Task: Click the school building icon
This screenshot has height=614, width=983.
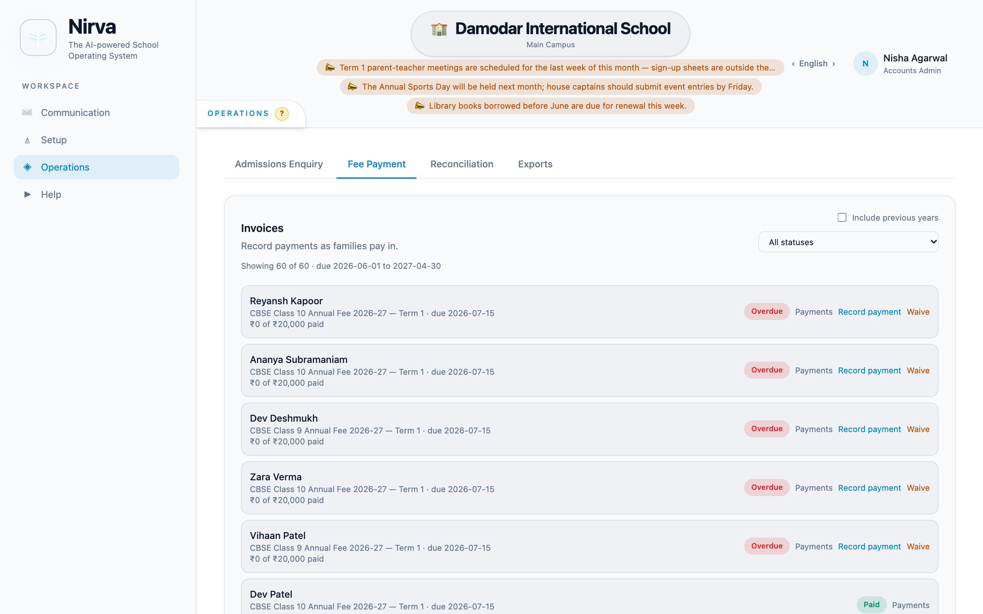Action: coord(439,29)
